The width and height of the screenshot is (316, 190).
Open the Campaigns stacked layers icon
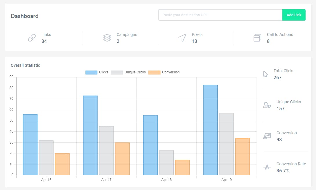click(107, 38)
